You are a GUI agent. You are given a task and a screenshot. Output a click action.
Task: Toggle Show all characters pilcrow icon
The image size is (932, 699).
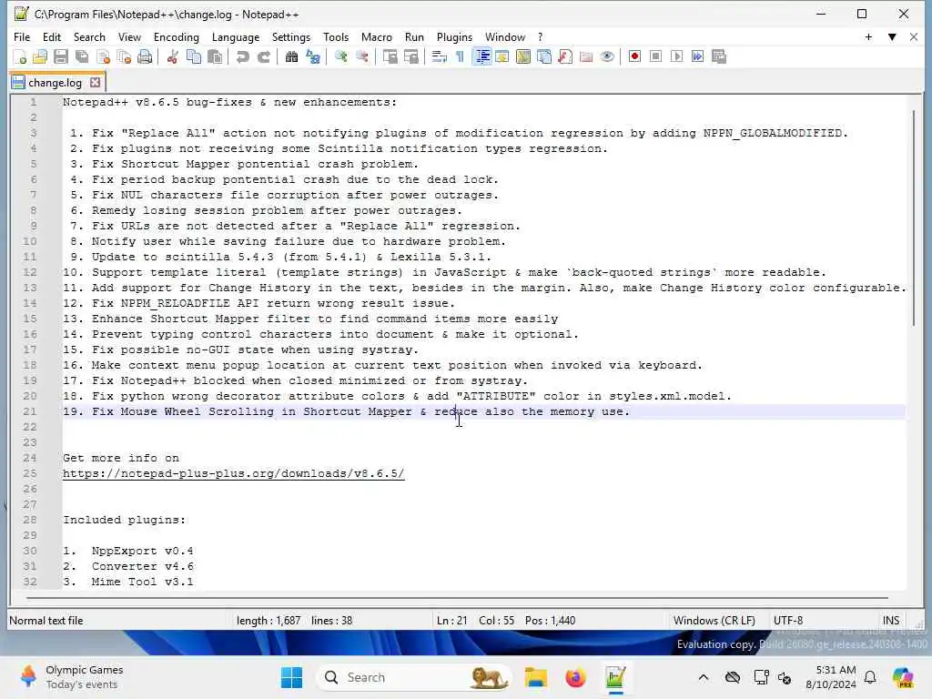(460, 57)
